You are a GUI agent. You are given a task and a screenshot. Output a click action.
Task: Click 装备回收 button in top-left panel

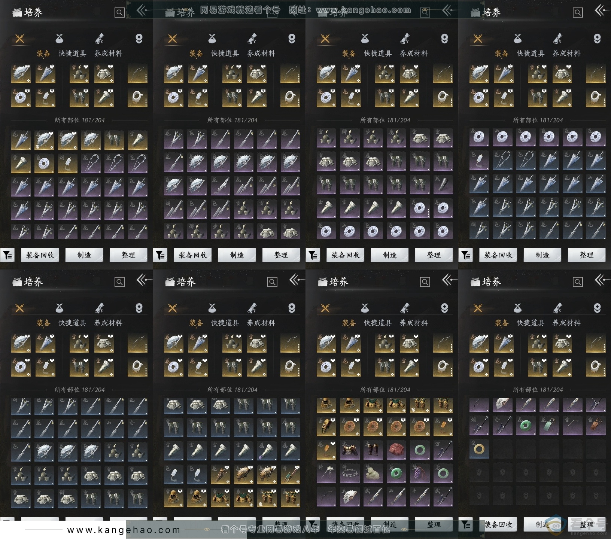[40, 255]
